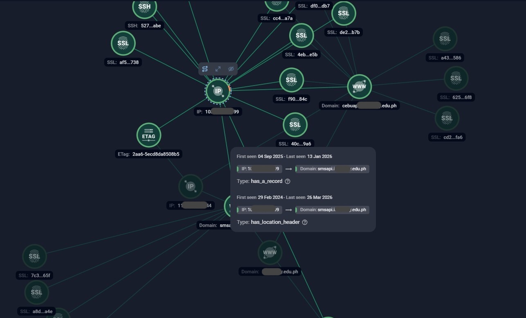Hide the selected node using the eye-off icon
Screen dimensions: 526x318
231,69
